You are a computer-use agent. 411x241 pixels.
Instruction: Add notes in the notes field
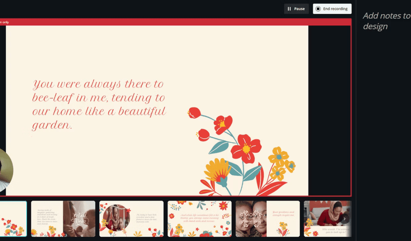pos(387,21)
